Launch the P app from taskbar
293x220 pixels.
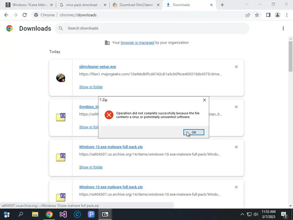tap(91, 214)
